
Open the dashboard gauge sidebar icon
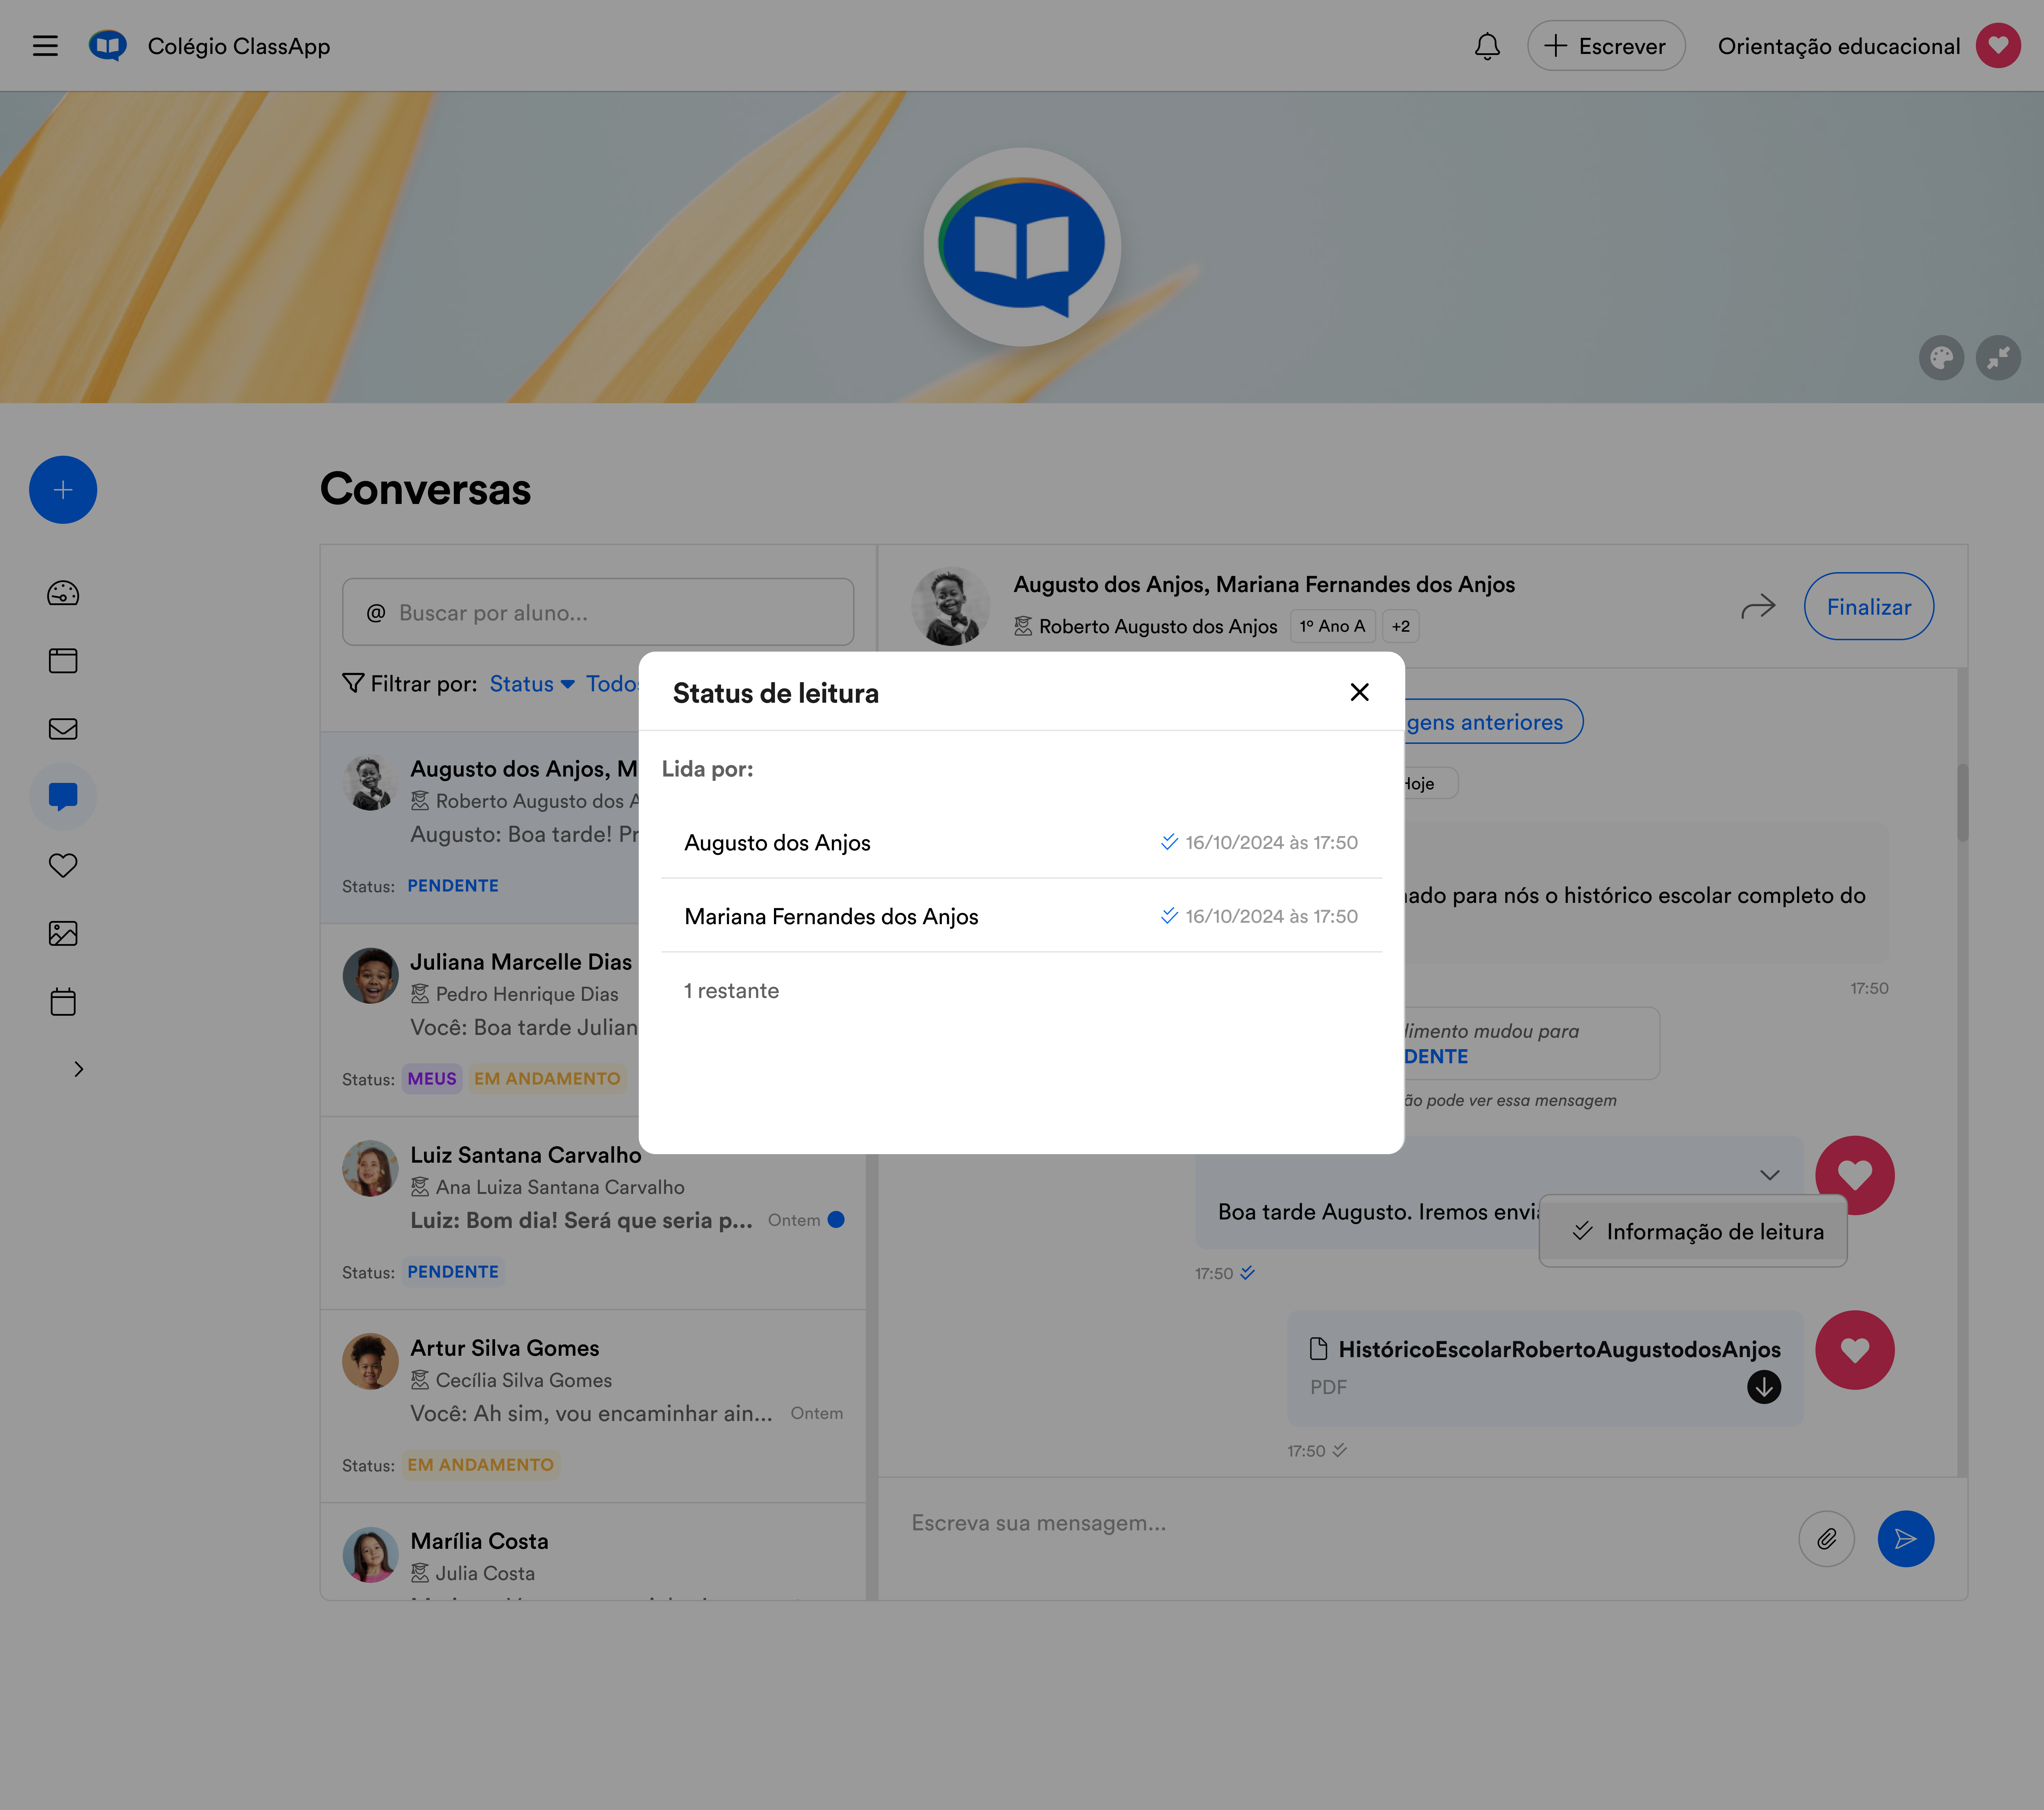pos(63,593)
